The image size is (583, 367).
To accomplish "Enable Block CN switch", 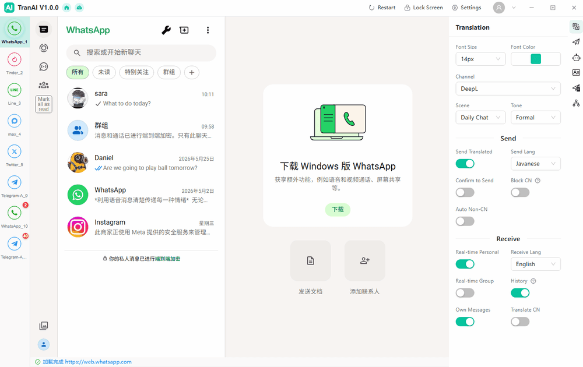I will [x=520, y=192].
